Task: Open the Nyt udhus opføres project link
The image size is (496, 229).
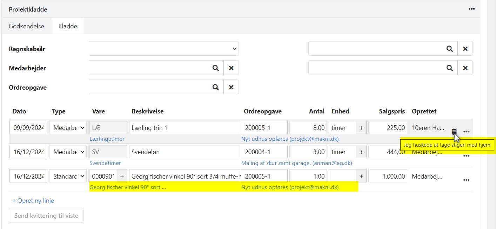Action: [290, 139]
